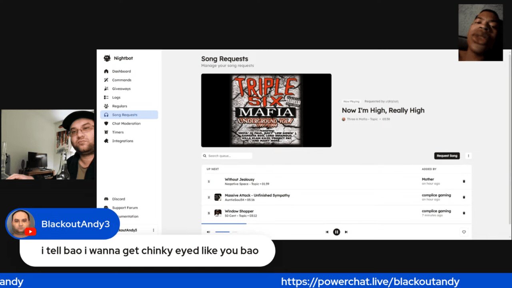Click the Regulars people icon
512x288 pixels.
pos(106,106)
